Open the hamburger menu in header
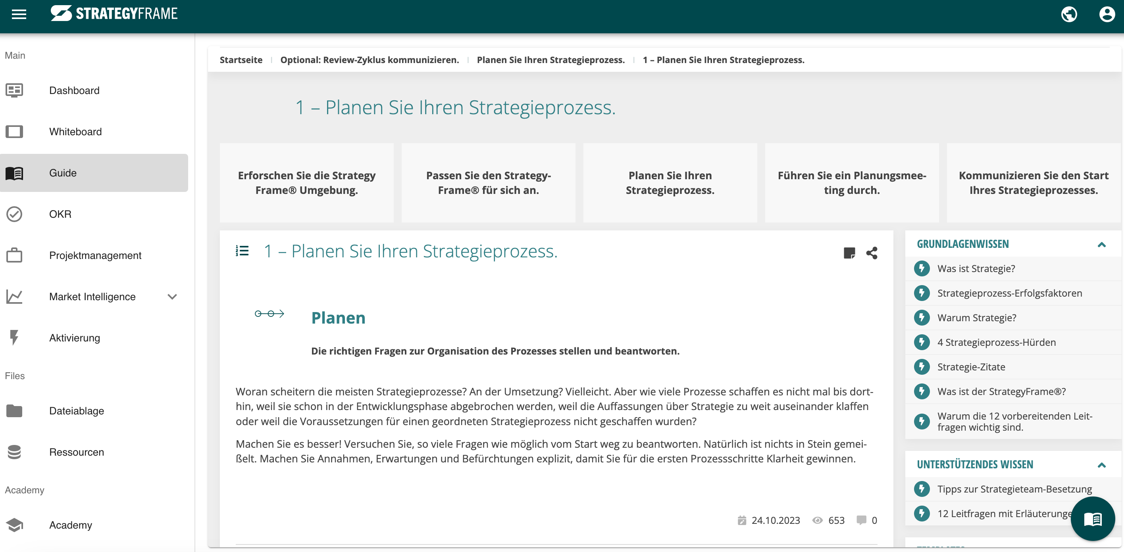1124x552 pixels. [19, 14]
